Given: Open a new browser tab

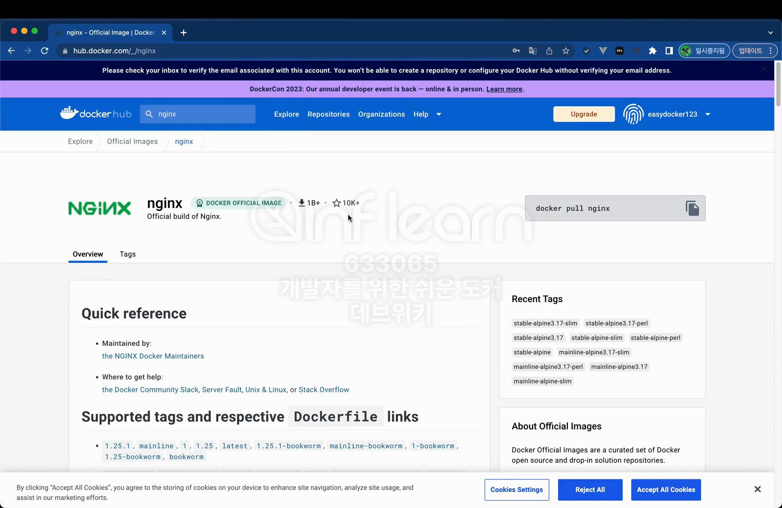Looking at the screenshot, I should pos(184,32).
